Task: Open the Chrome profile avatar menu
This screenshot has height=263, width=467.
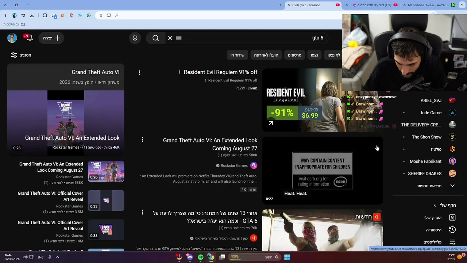Action: click(x=14, y=15)
